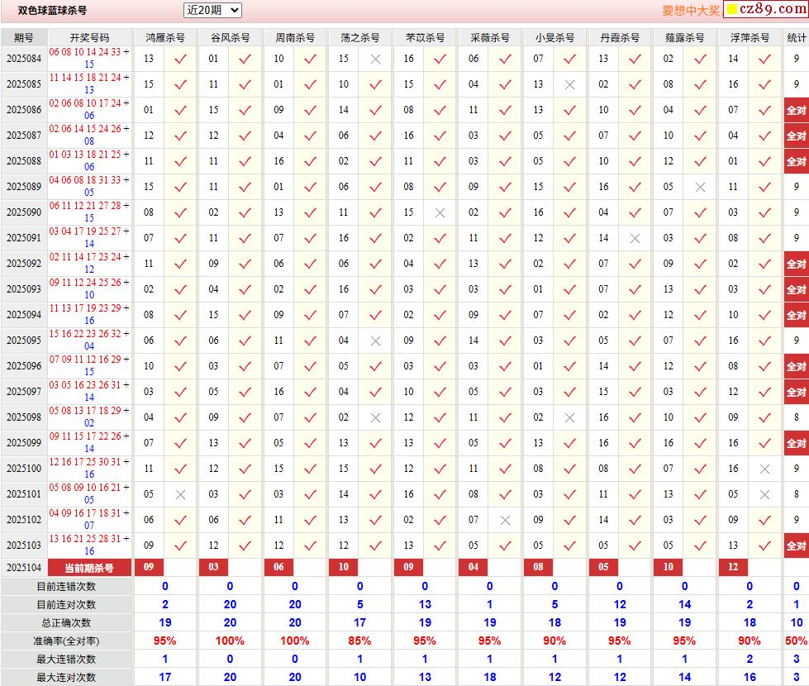Select the 开奖号码 column header
Viewport: 809px width, 686px height.
90,38
